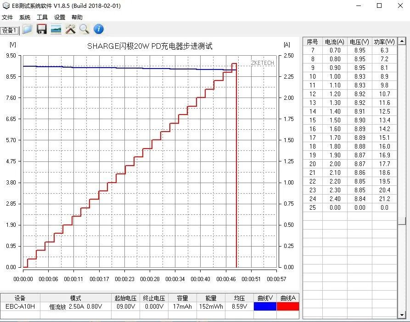
Task: Select the 设备1 tab
Action: tap(10, 30)
